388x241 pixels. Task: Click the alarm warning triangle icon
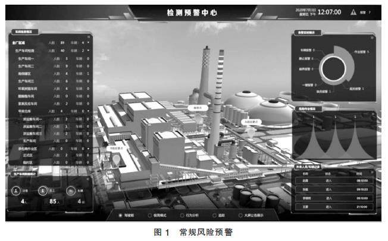tap(353, 11)
